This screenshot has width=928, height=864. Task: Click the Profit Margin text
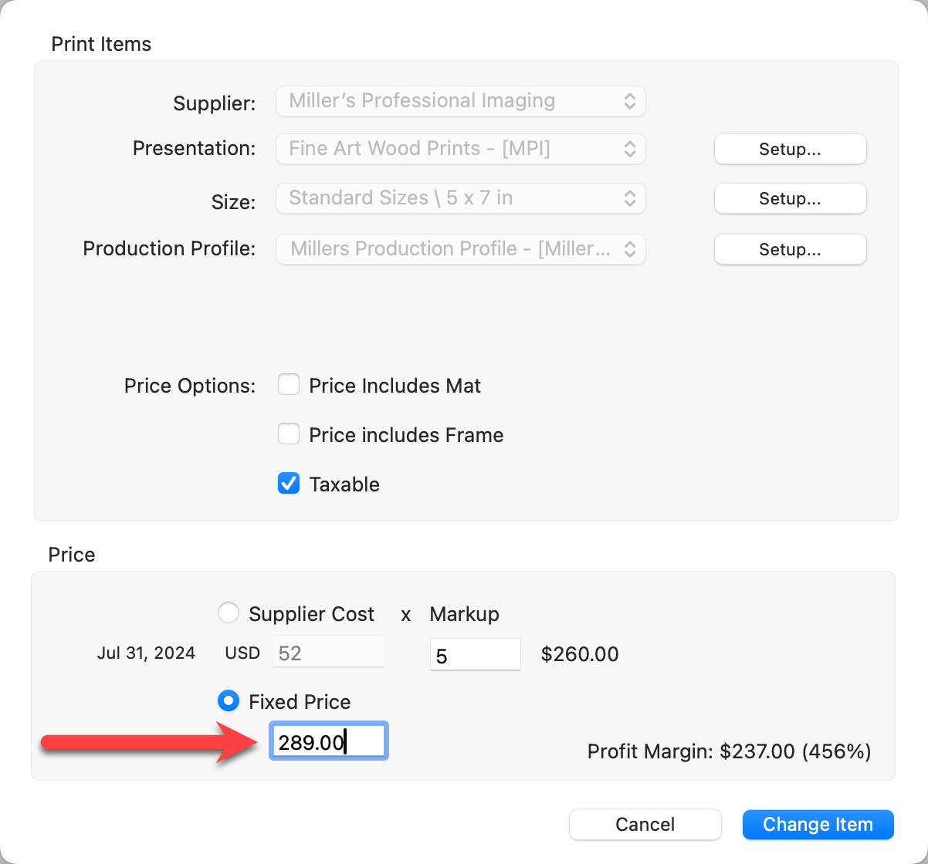click(x=729, y=751)
